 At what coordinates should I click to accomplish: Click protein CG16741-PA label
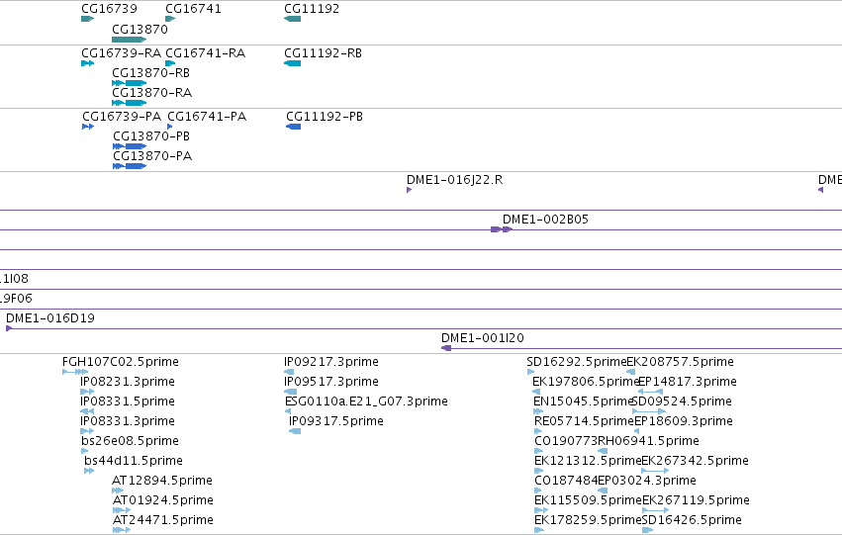[207, 117]
